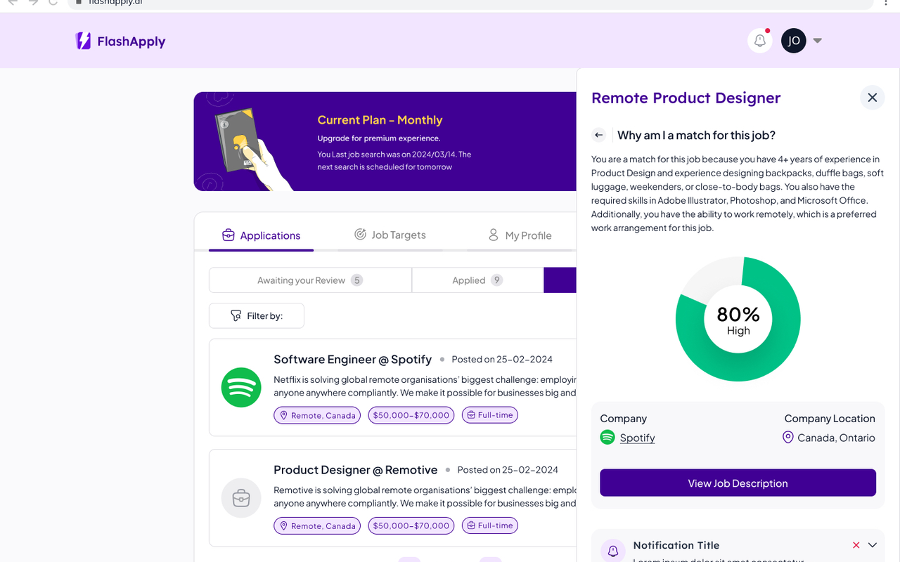Switch to the My Profile tab
Screen dimensions: 900x562
click(x=520, y=235)
